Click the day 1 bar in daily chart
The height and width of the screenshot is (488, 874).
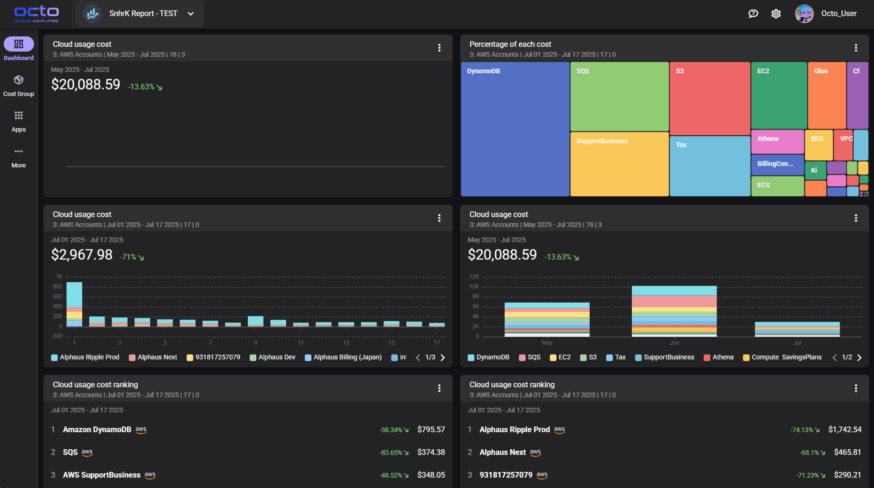click(74, 305)
